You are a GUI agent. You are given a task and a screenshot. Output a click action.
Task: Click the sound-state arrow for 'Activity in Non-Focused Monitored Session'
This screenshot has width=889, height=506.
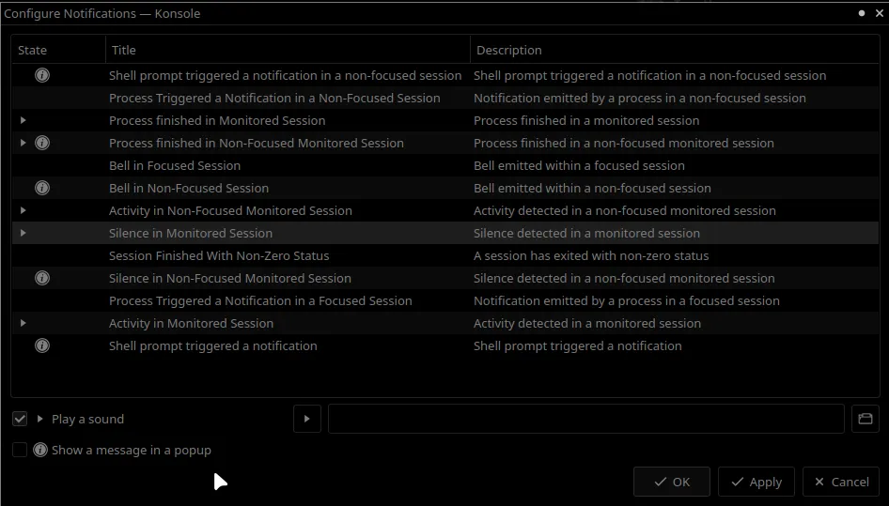pyautogui.click(x=23, y=210)
